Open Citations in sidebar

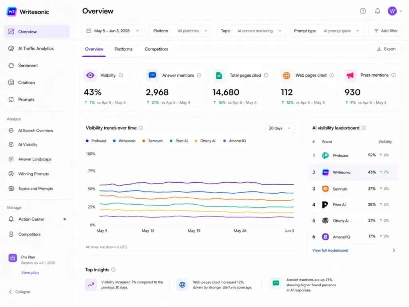click(x=37, y=82)
